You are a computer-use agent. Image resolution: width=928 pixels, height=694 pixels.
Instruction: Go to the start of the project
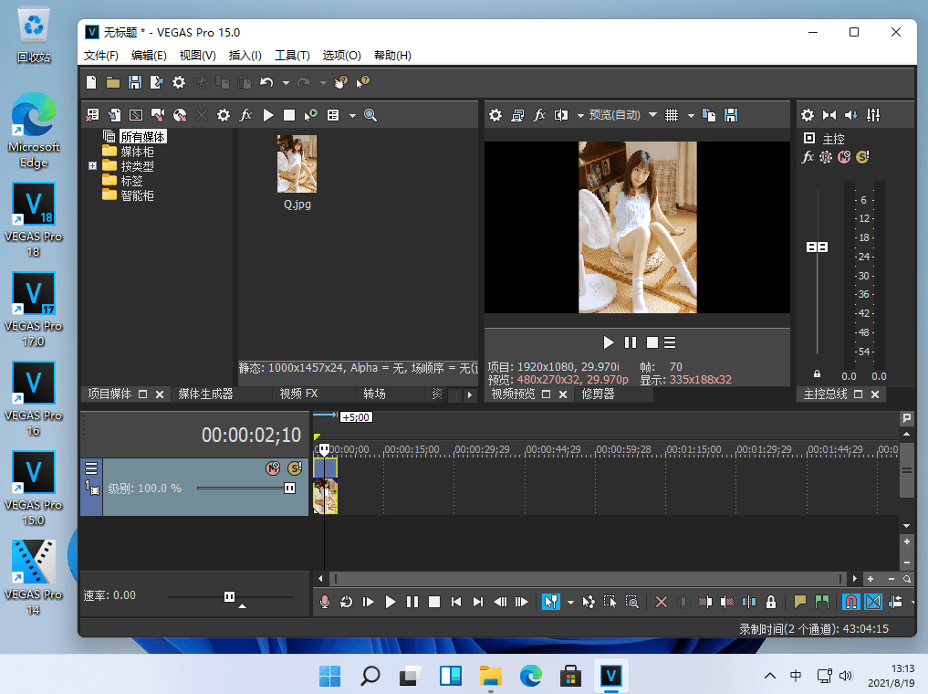pos(455,602)
